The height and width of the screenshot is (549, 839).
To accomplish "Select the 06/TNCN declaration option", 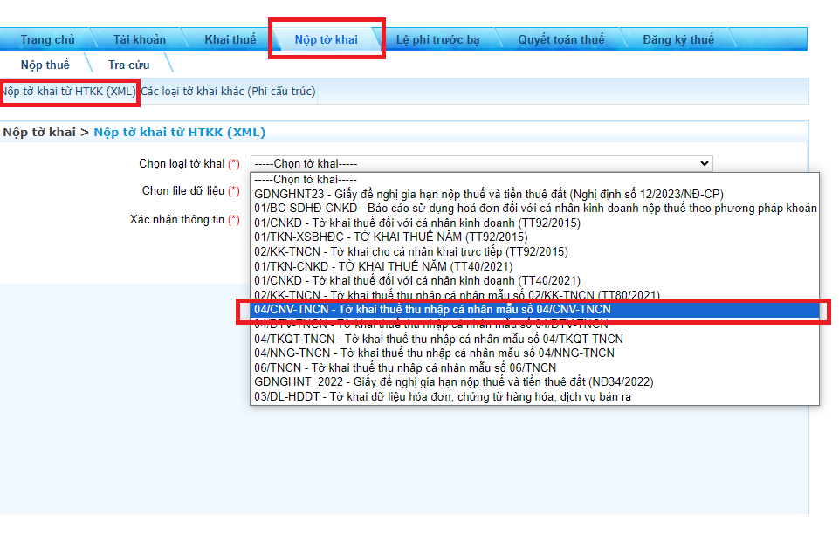I will (x=416, y=367).
